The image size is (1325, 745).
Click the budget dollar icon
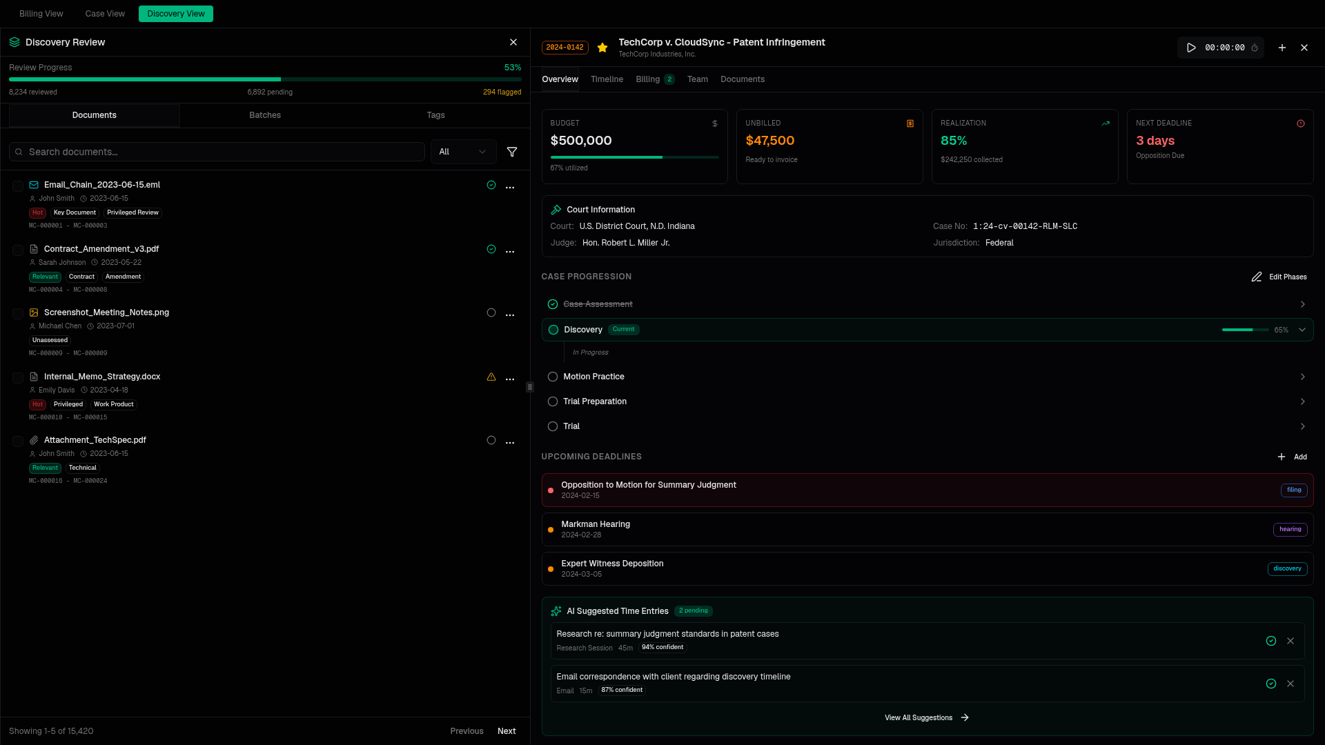pyautogui.click(x=715, y=123)
